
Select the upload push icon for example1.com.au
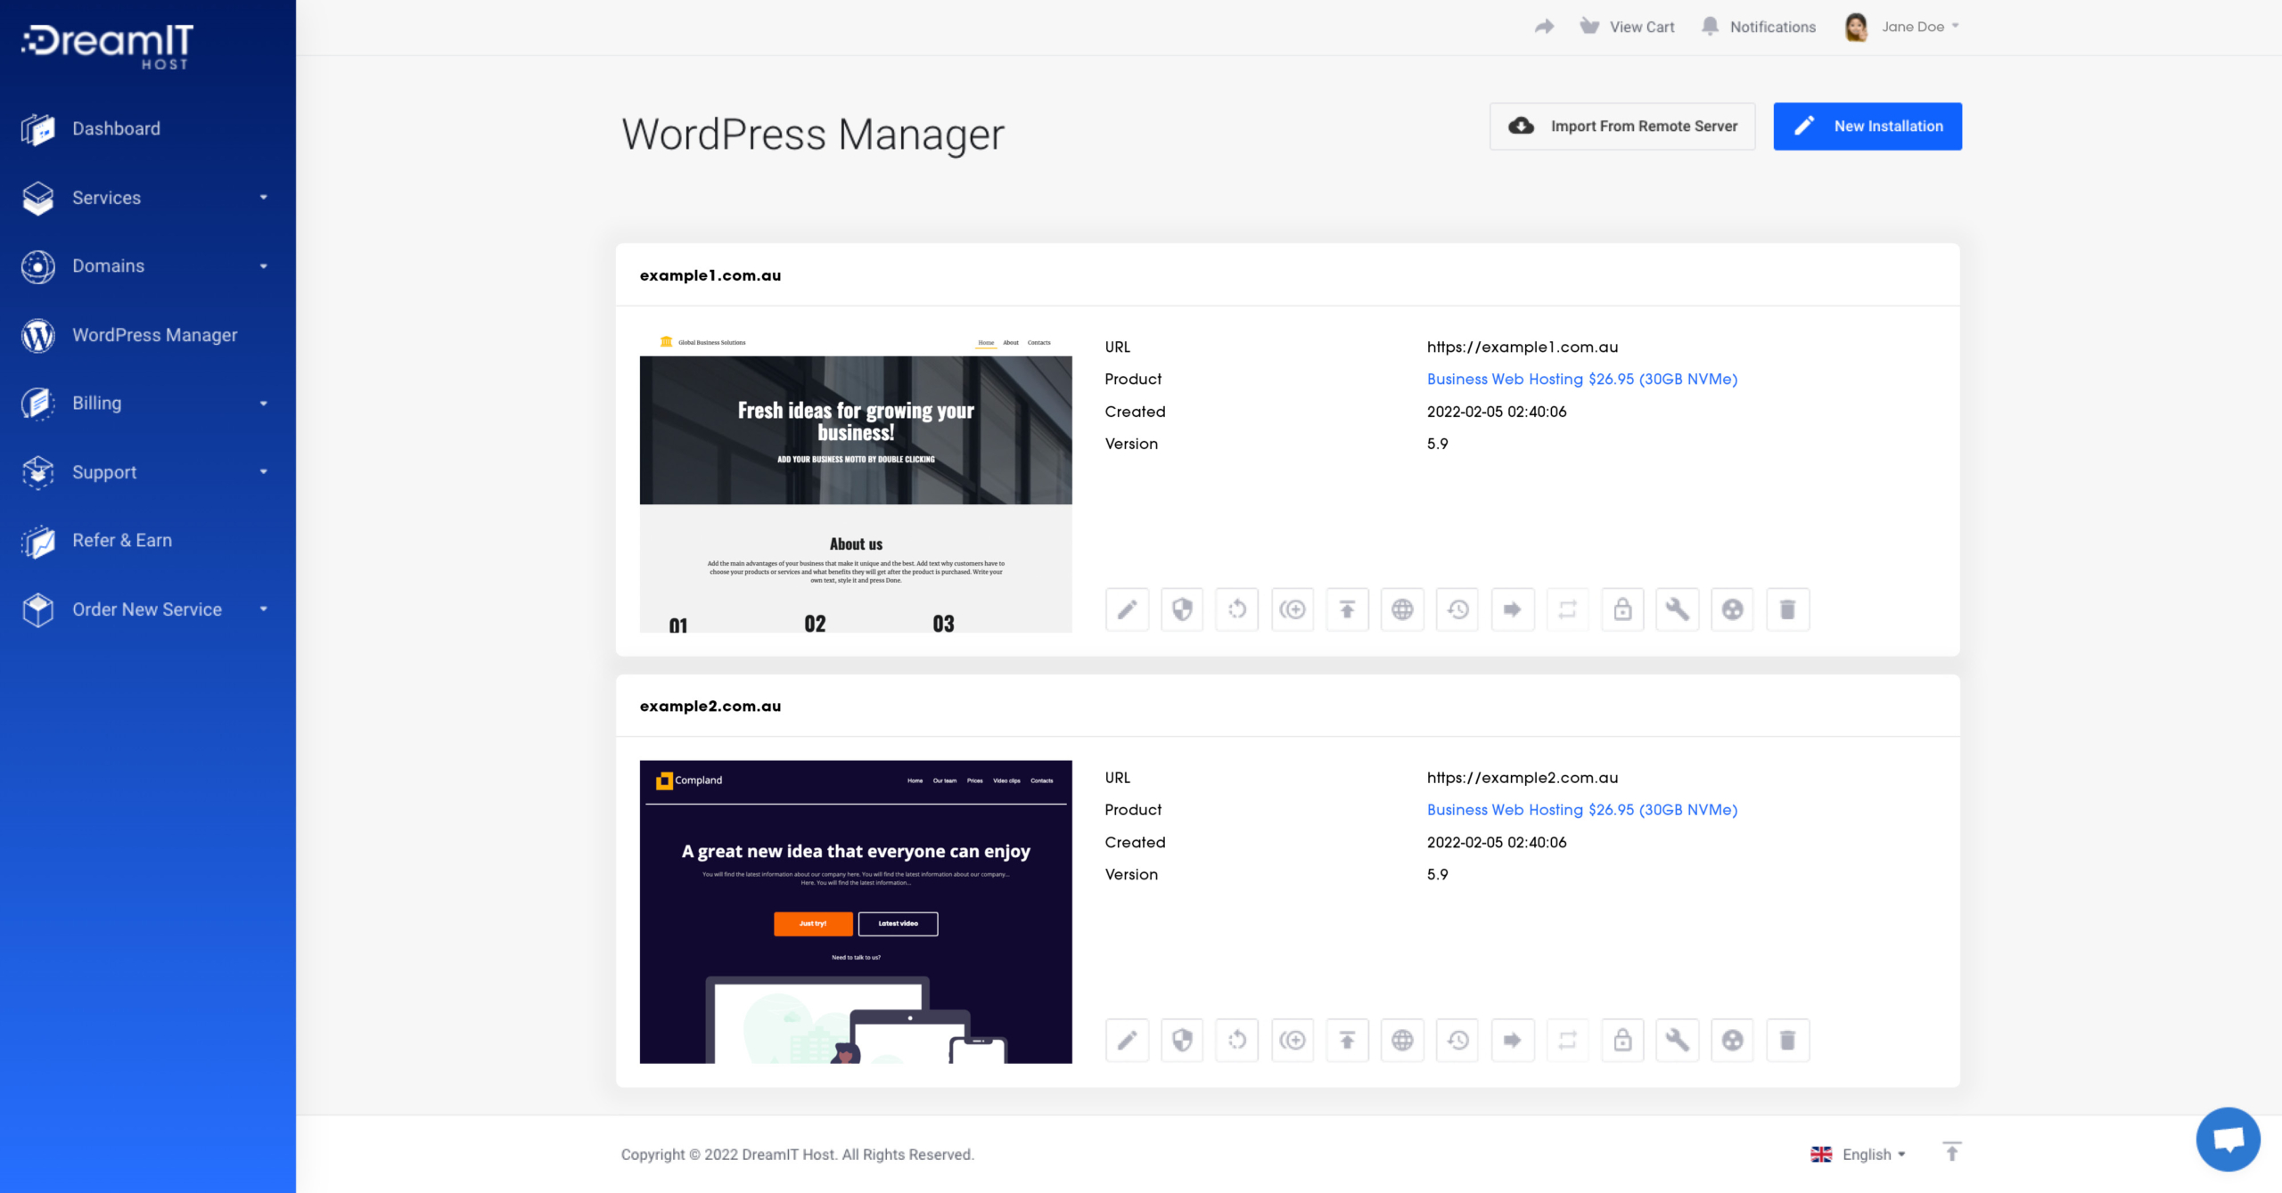pos(1347,609)
